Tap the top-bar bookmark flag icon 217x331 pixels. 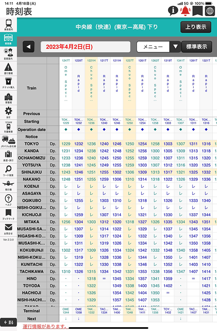coord(198,10)
